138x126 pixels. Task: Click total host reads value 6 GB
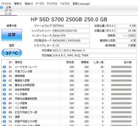click(126, 26)
